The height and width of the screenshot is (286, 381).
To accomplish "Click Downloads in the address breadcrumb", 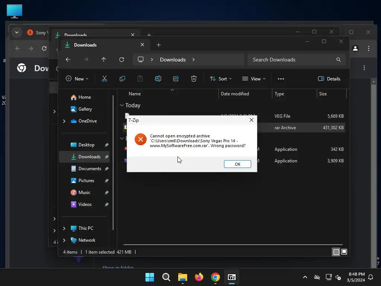I will tap(173, 60).
